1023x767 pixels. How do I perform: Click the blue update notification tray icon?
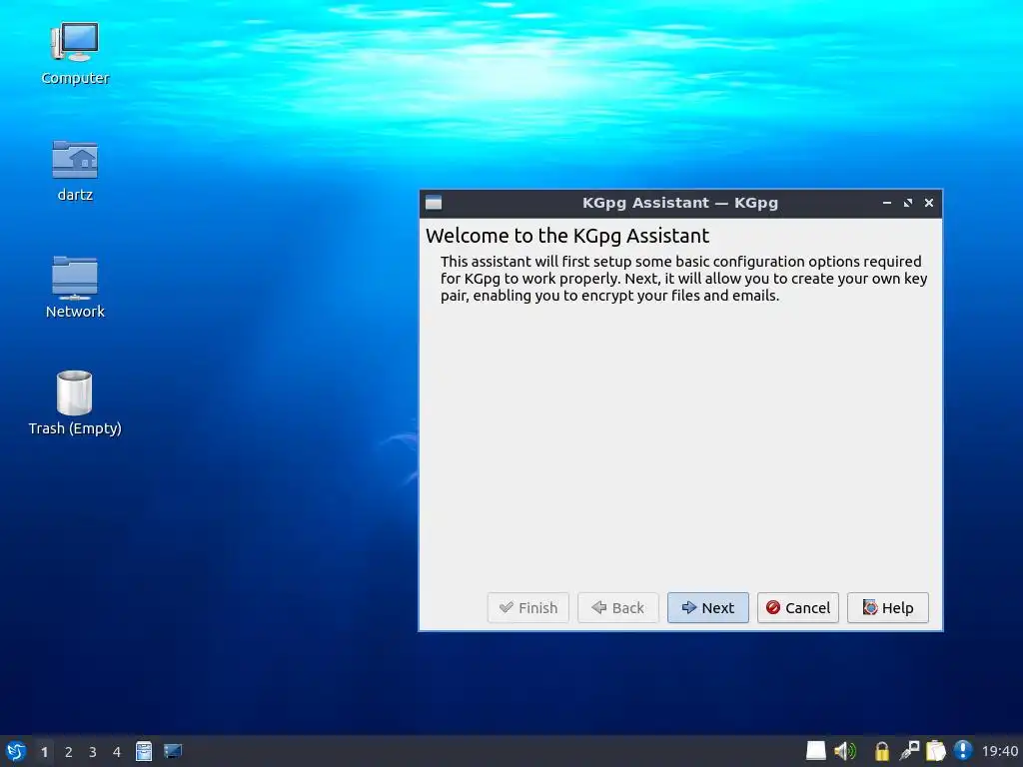pyautogui.click(x=962, y=751)
